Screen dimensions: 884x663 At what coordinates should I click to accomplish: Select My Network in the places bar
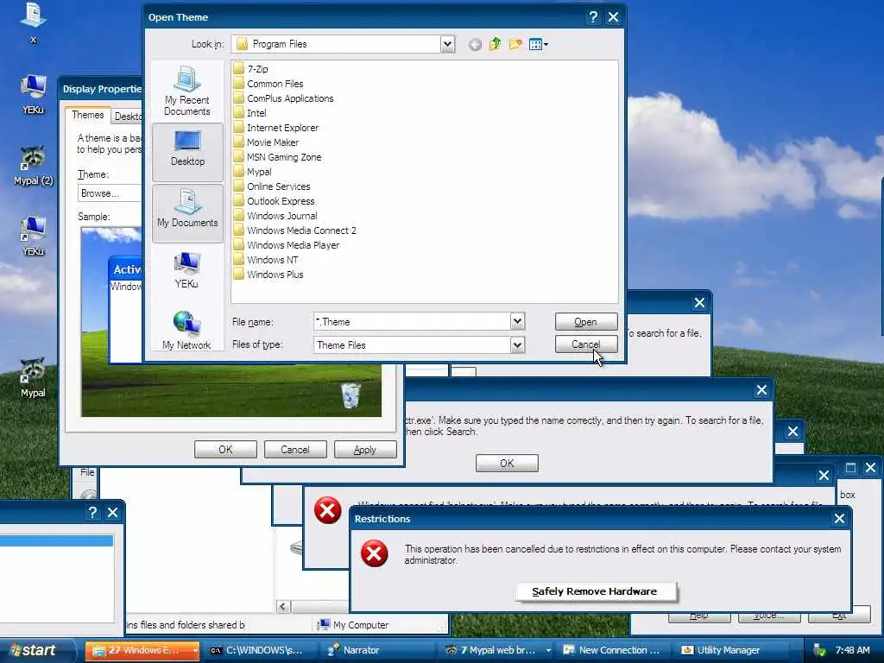pos(186,331)
